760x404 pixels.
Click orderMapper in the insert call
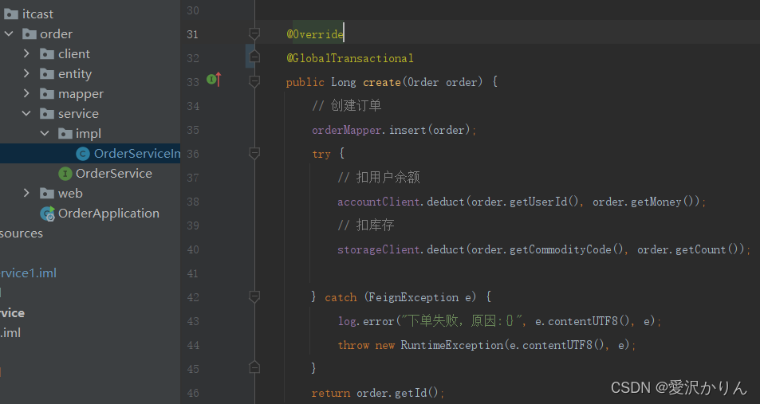[x=347, y=130]
